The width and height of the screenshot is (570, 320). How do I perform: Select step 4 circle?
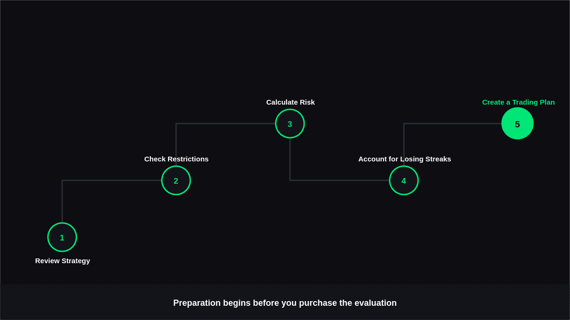(x=404, y=180)
